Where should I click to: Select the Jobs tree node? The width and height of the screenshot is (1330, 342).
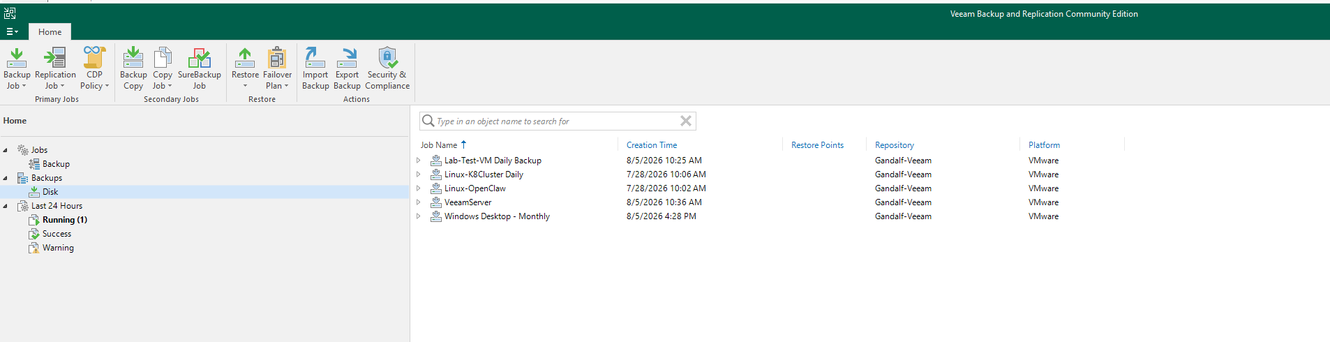pos(39,150)
